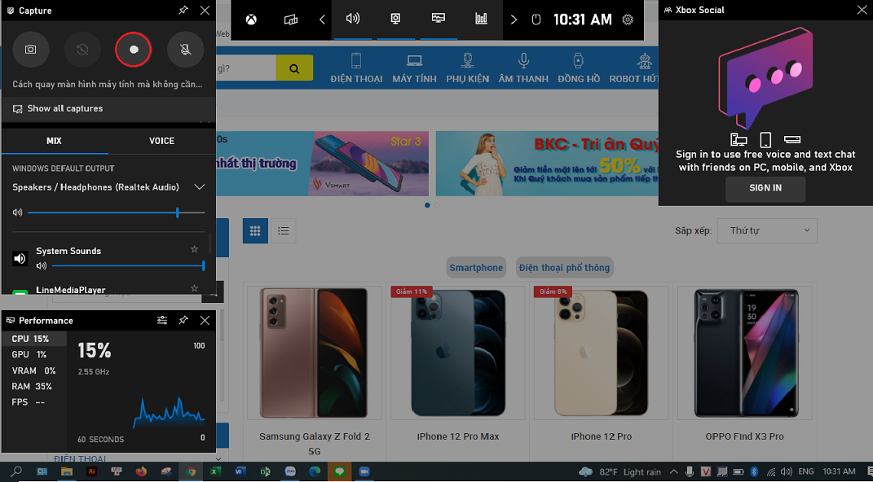Image resolution: width=873 pixels, height=482 pixels.
Task: Click the record last 30 seconds button
Action: click(82, 50)
